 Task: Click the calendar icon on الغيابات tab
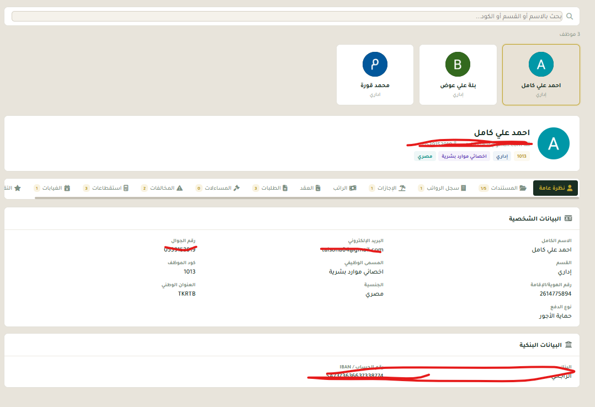tap(67, 188)
